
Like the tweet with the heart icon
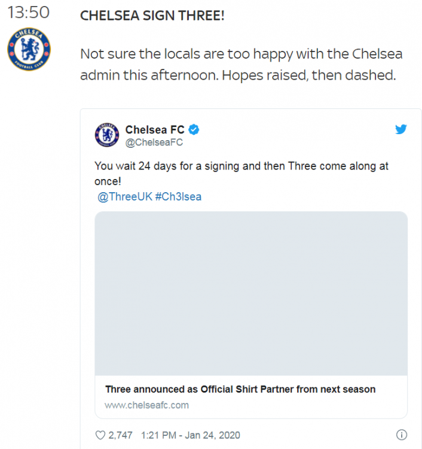click(x=100, y=435)
